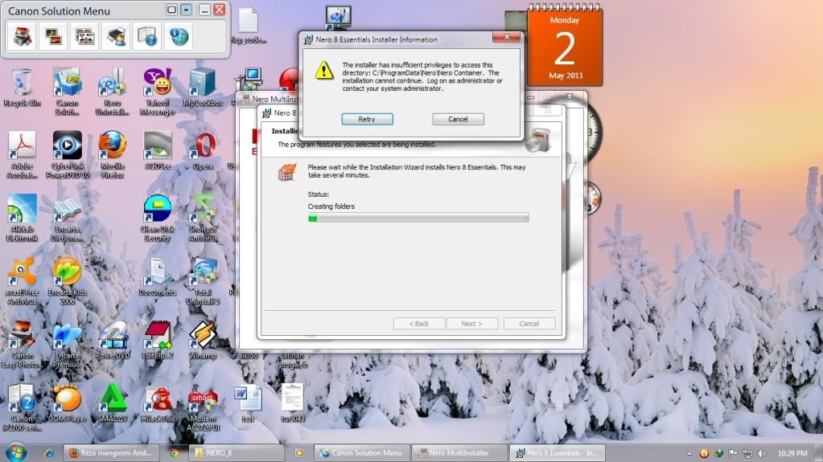Viewport: 823px width, 462px height.
Task: Select My Lockbox desktop icon
Action: [x=203, y=88]
